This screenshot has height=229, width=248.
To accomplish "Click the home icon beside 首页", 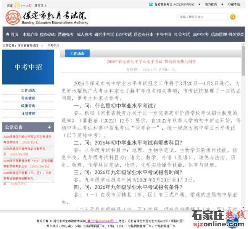I will pos(8,34).
